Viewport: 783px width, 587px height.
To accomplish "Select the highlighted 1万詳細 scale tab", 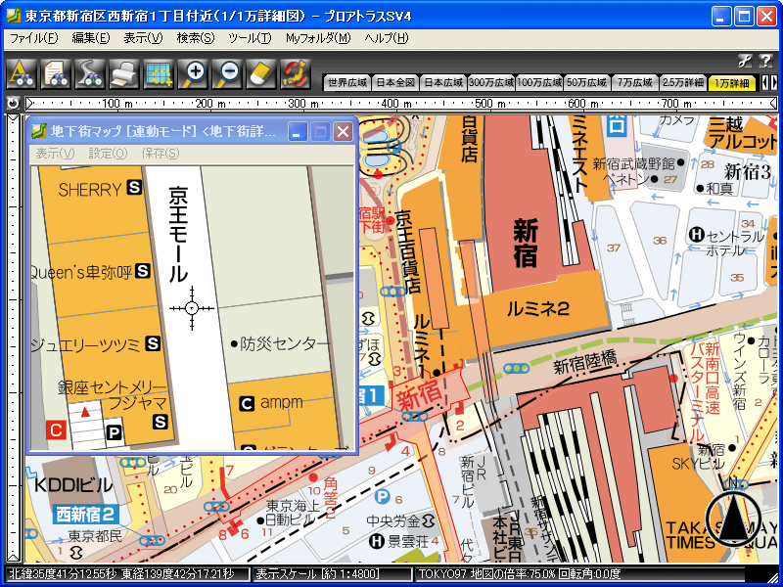I will coord(731,82).
